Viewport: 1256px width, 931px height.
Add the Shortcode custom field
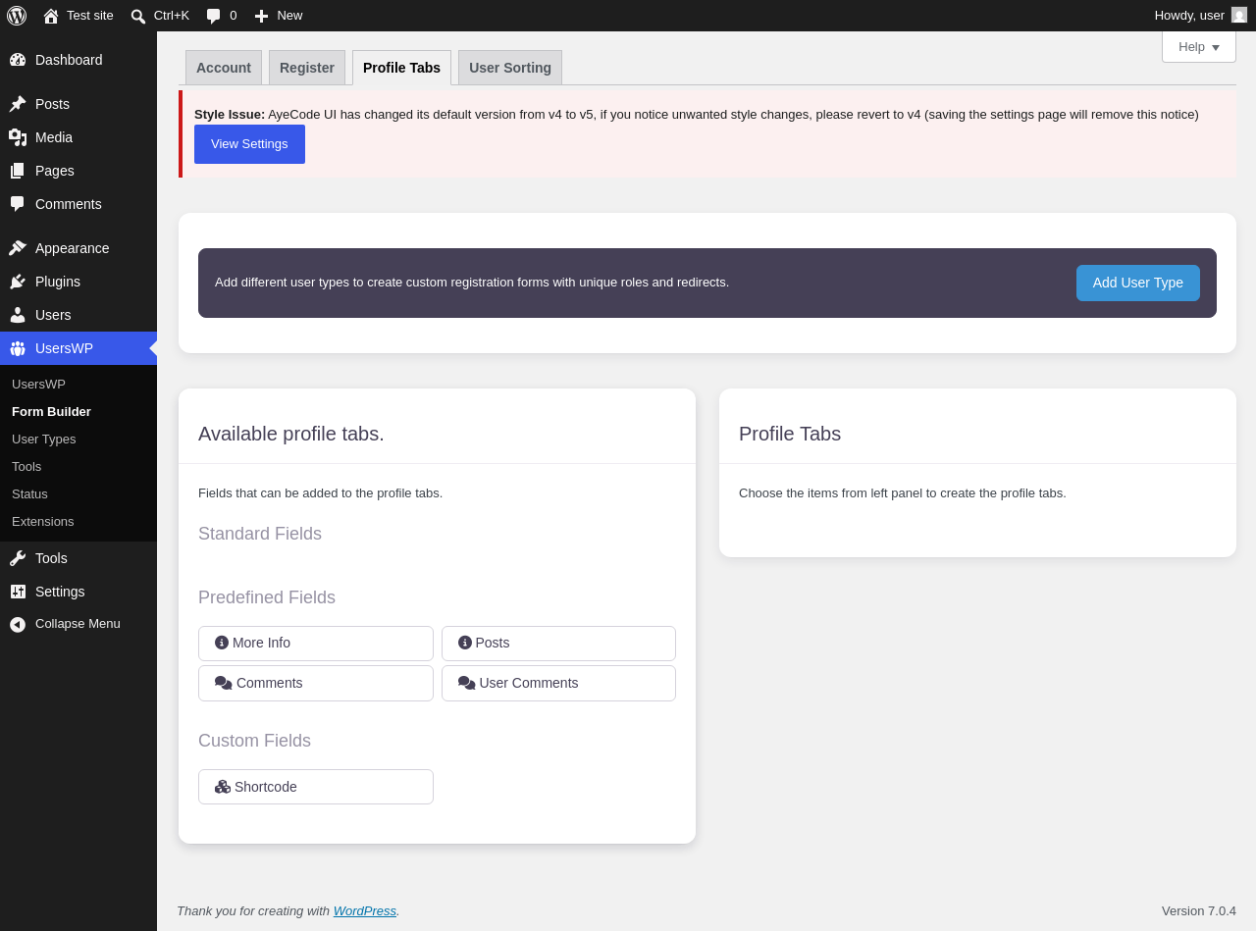pos(316,787)
